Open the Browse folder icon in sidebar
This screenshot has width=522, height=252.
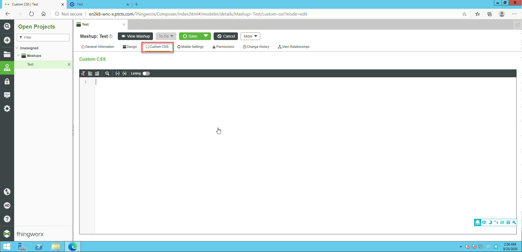(x=7, y=54)
